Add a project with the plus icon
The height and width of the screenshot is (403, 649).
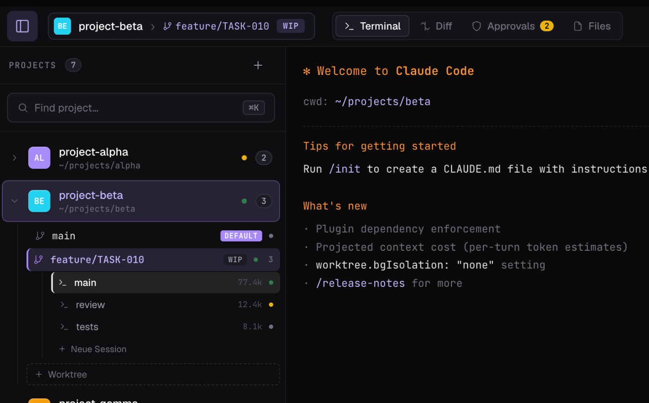pyautogui.click(x=258, y=65)
